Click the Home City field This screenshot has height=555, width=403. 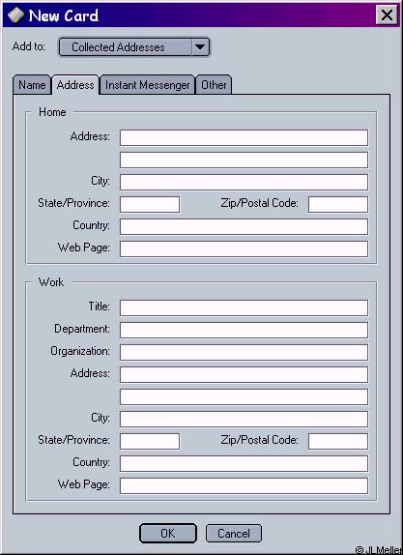244,183
